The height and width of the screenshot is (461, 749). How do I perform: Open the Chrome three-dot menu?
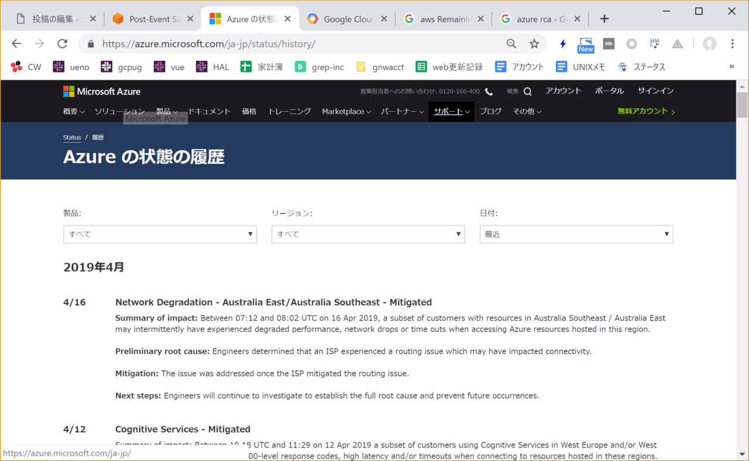click(733, 44)
